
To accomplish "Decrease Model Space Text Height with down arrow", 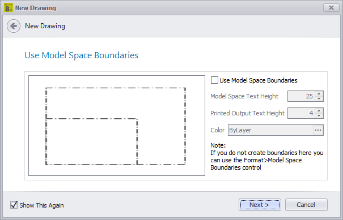I will point(319,98).
